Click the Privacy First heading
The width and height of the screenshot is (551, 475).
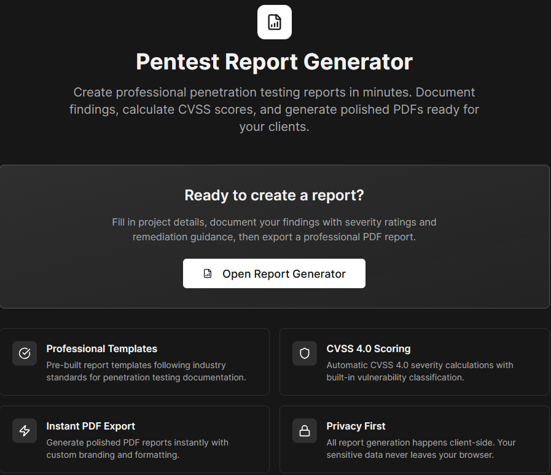[356, 426]
